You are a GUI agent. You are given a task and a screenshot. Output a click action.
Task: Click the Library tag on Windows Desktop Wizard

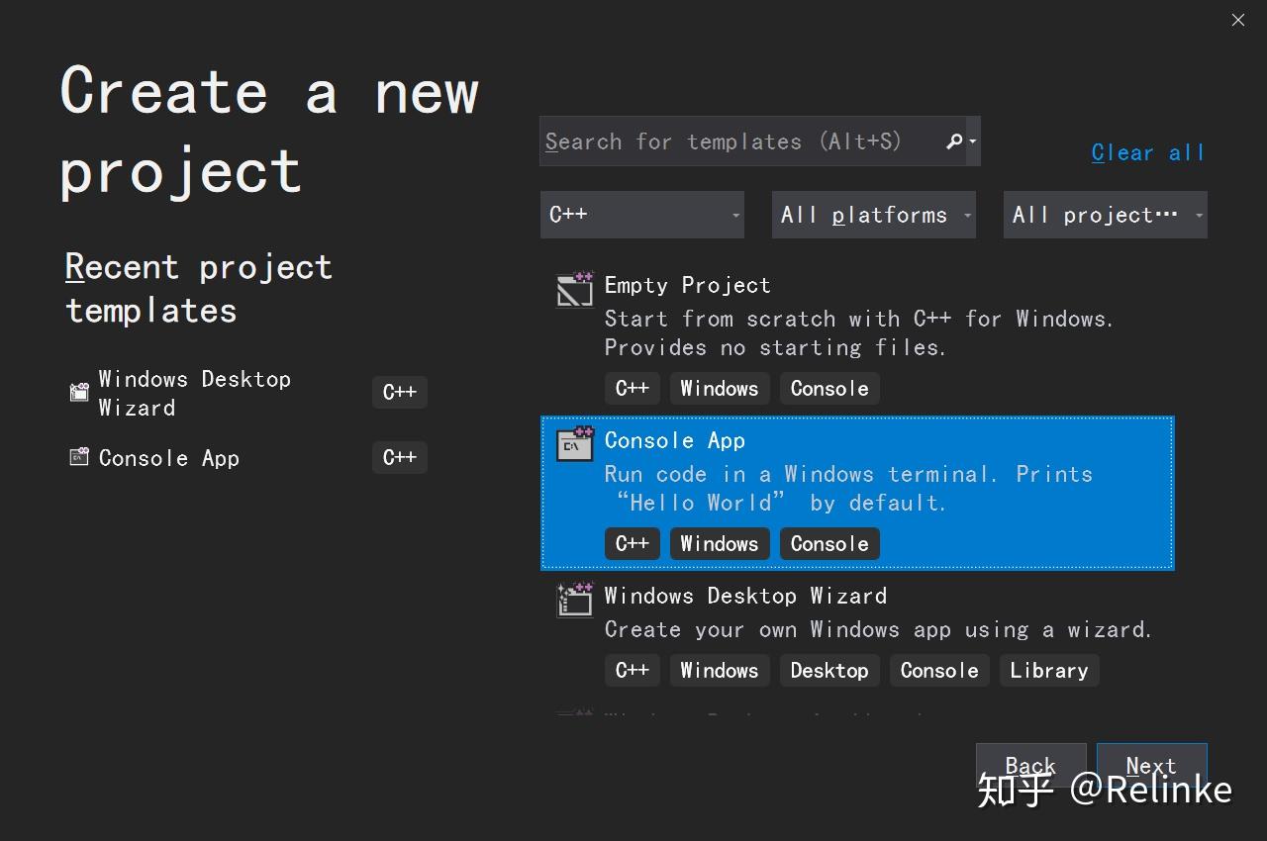point(1048,670)
